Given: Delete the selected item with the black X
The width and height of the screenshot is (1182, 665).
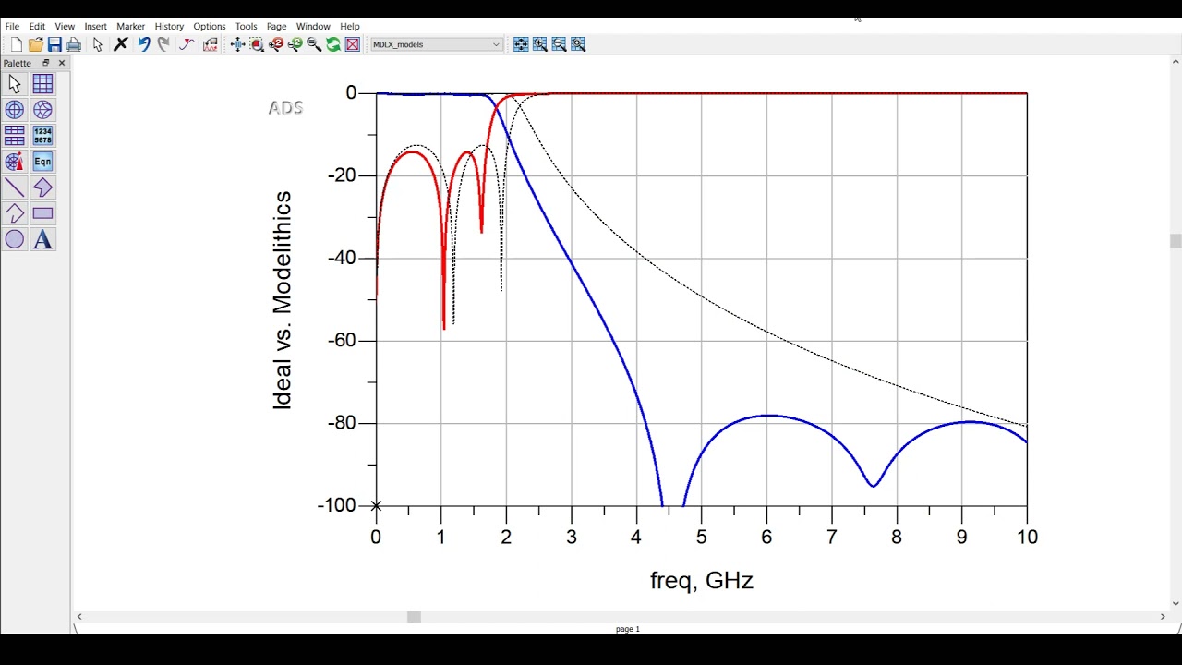Looking at the screenshot, I should (x=120, y=44).
